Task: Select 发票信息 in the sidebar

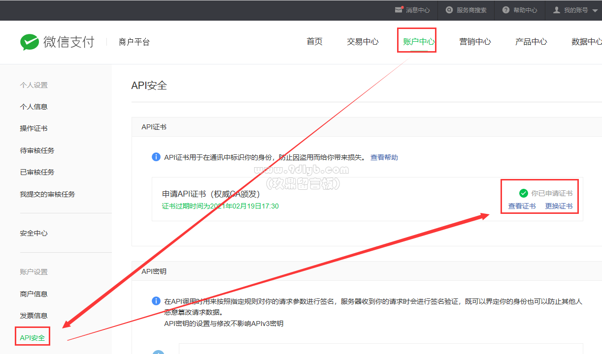Action: coord(33,316)
